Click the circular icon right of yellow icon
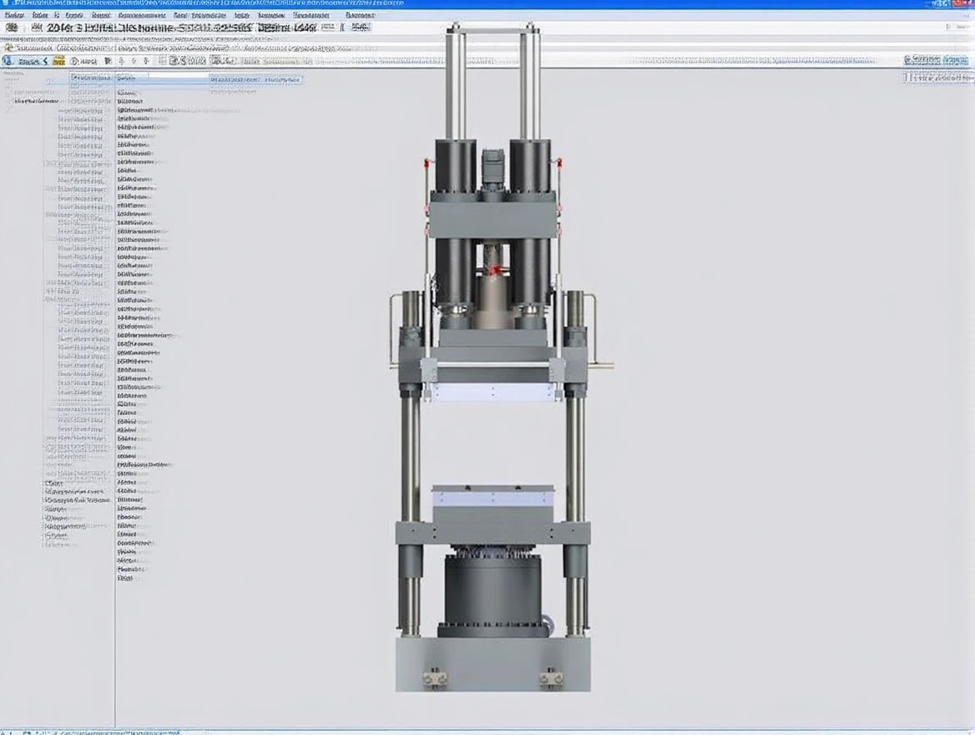Viewport: 975px width, 735px height. point(74,61)
